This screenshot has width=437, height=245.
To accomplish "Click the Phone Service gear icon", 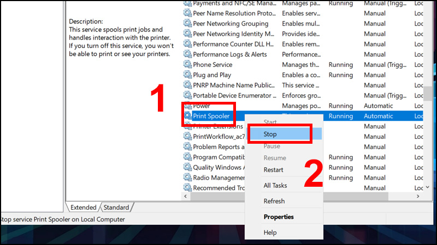I will coord(188,65).
